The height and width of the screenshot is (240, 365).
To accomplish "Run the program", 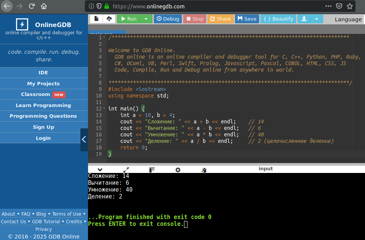I will [128, 19].
